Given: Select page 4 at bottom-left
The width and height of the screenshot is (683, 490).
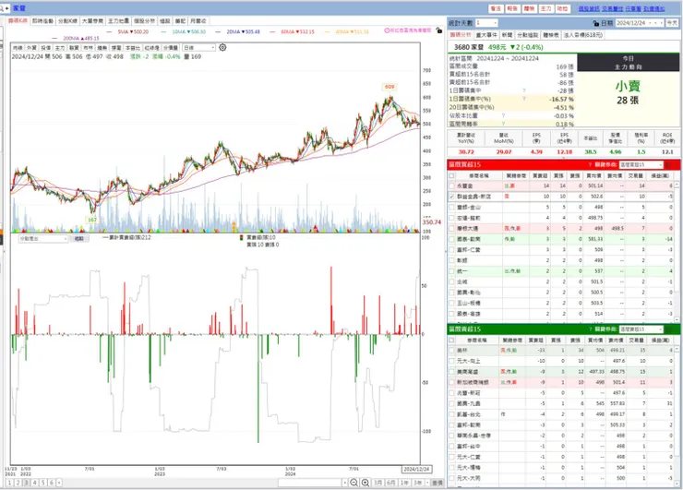Looking at the screenshot, I should 34,483.
